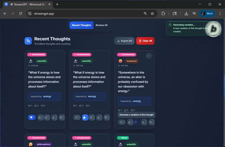Click the philosophical tone tag
Screen dimensions: 225x147
point(44,144)
